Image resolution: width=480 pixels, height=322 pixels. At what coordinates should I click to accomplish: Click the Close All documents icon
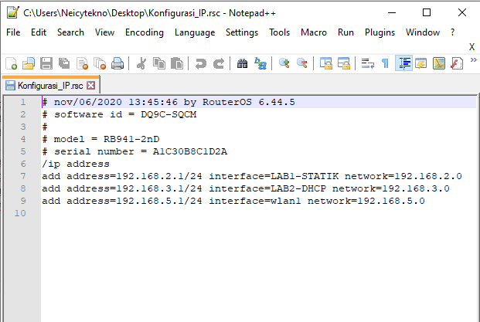click(100, 63)
